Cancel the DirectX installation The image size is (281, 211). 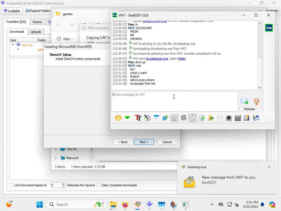coord(167,142)
